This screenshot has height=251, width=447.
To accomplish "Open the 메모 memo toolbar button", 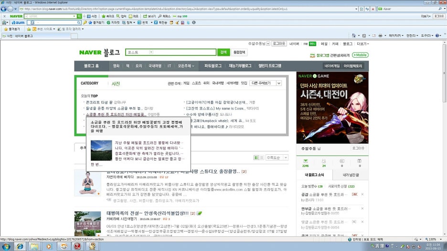I will (x=133, y=16).
